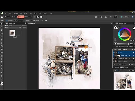Switch to the Swatches tab
Viewport: 135px width, 101px height.
click(x=121, y=23)
